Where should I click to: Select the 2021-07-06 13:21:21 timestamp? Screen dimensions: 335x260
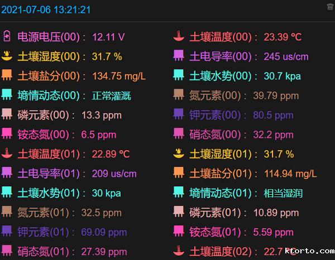click(46, 10)
